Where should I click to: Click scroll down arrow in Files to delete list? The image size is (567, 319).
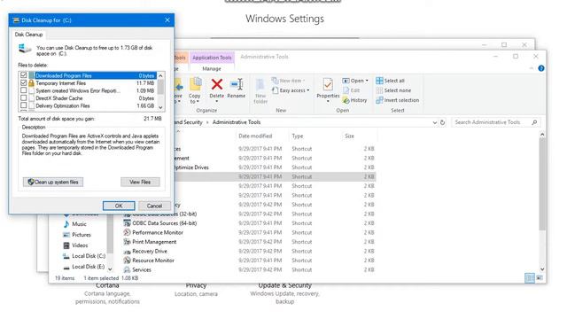[160, 107]
